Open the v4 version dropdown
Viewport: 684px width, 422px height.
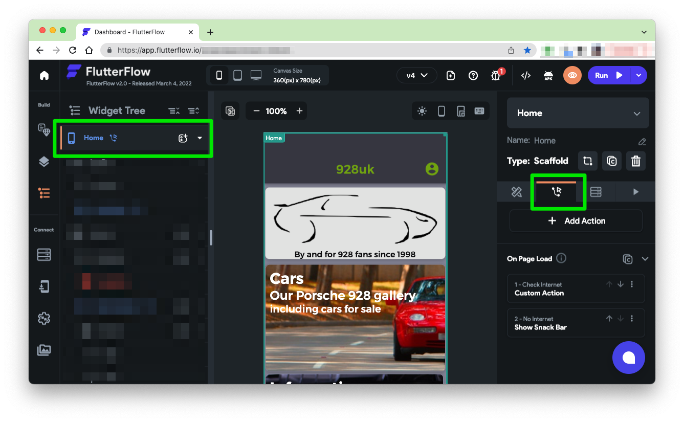(416, 75)
